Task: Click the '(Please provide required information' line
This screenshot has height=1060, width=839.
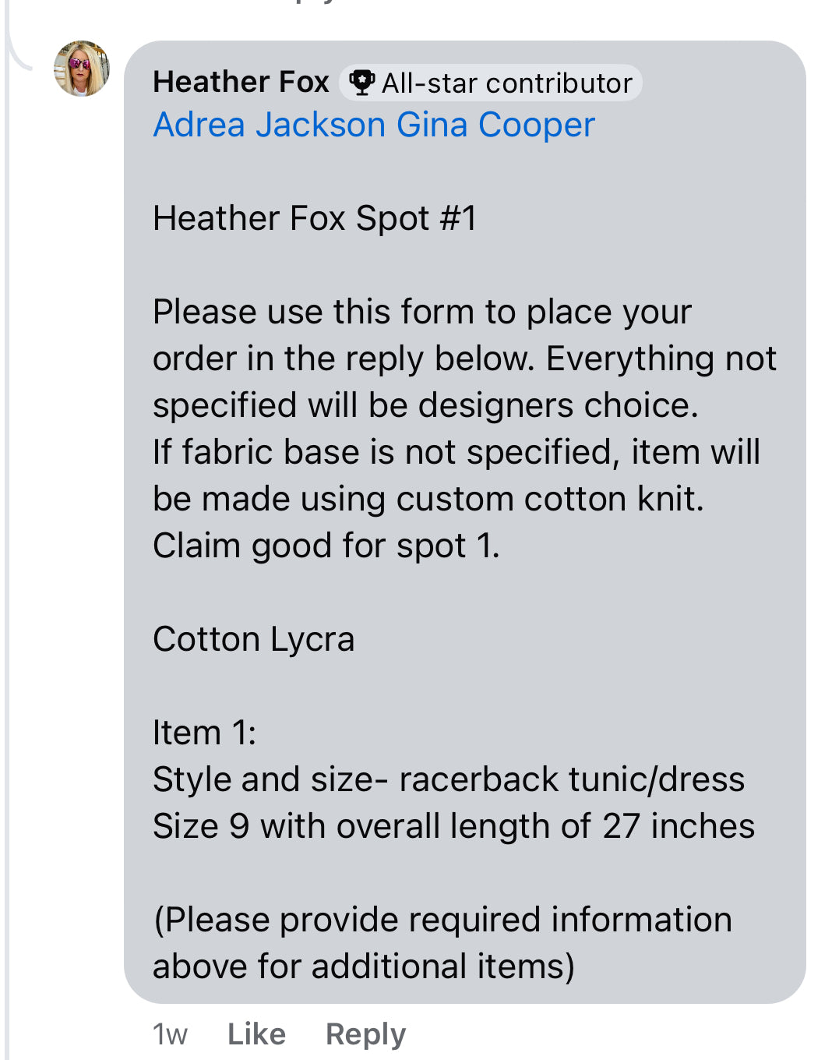Action: pyautogui.click(x=442, y=920)
